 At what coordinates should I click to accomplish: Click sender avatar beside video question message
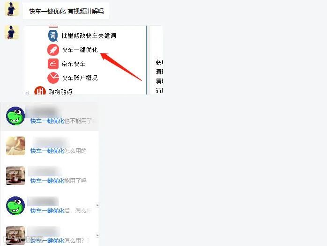point(12,8)
